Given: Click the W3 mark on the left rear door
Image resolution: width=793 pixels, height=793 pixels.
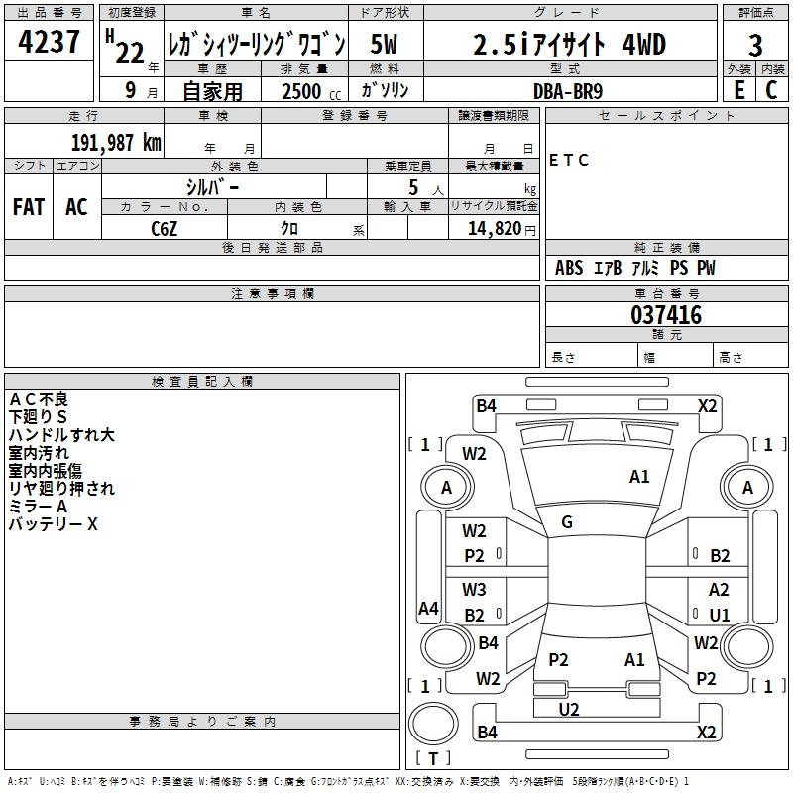Looking at the screenshot, I should pyautogui.click(x=474, y=590).
